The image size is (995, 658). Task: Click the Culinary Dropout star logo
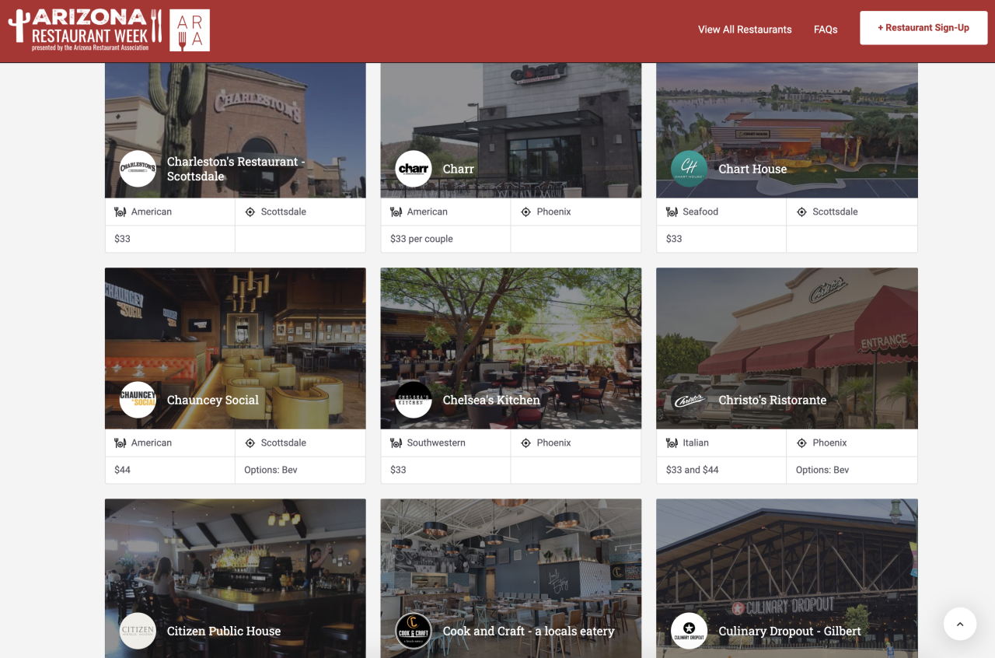point(689,631)
